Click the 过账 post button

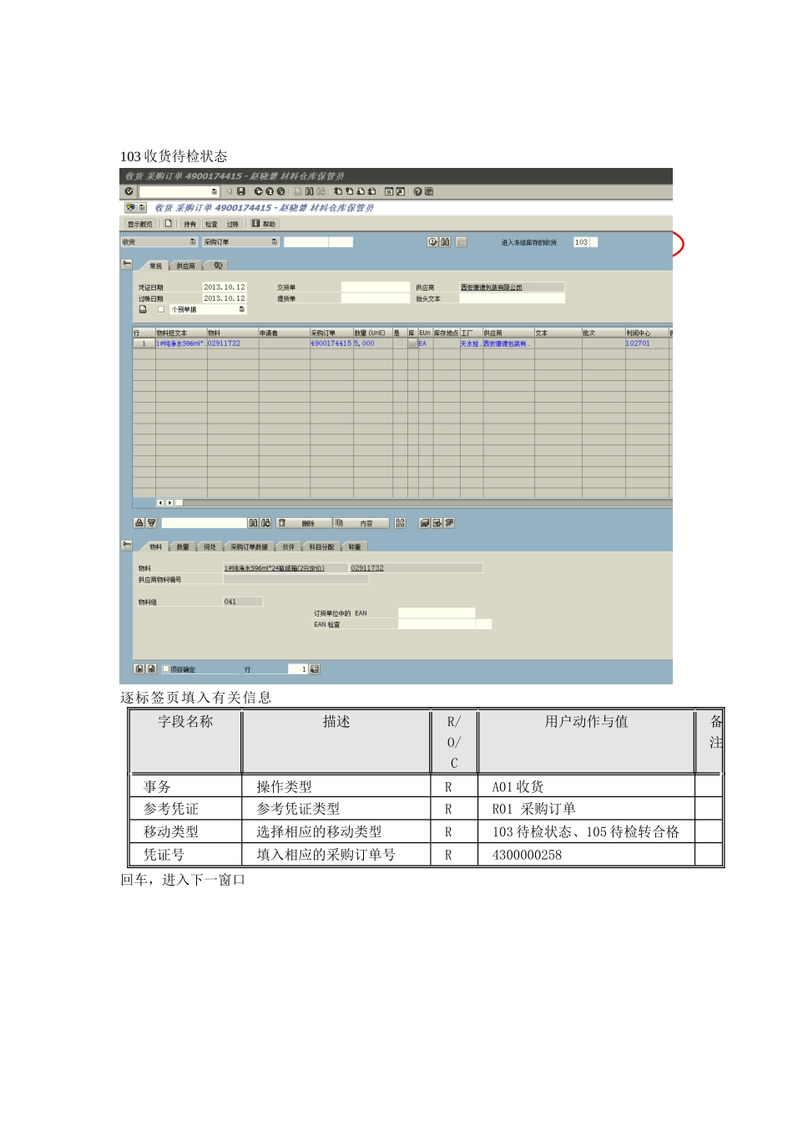click(233, 224)
